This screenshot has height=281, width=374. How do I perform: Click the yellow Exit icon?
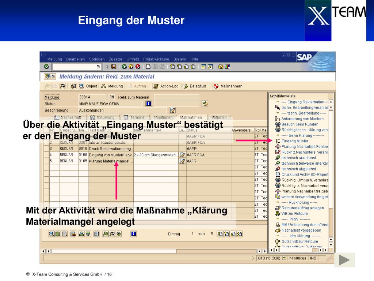pyautogui.click(x=131, y=67)
